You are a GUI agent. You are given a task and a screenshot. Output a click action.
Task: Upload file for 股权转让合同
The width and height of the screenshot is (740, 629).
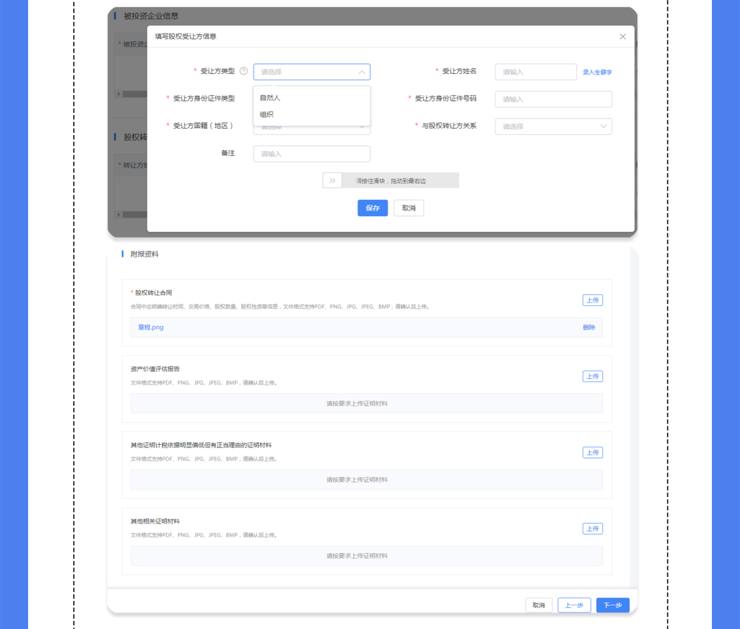(592, 300)
